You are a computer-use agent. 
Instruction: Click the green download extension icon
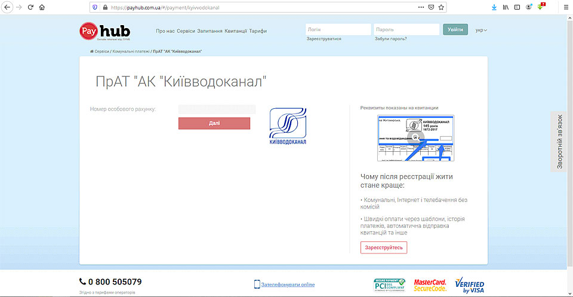541,7
